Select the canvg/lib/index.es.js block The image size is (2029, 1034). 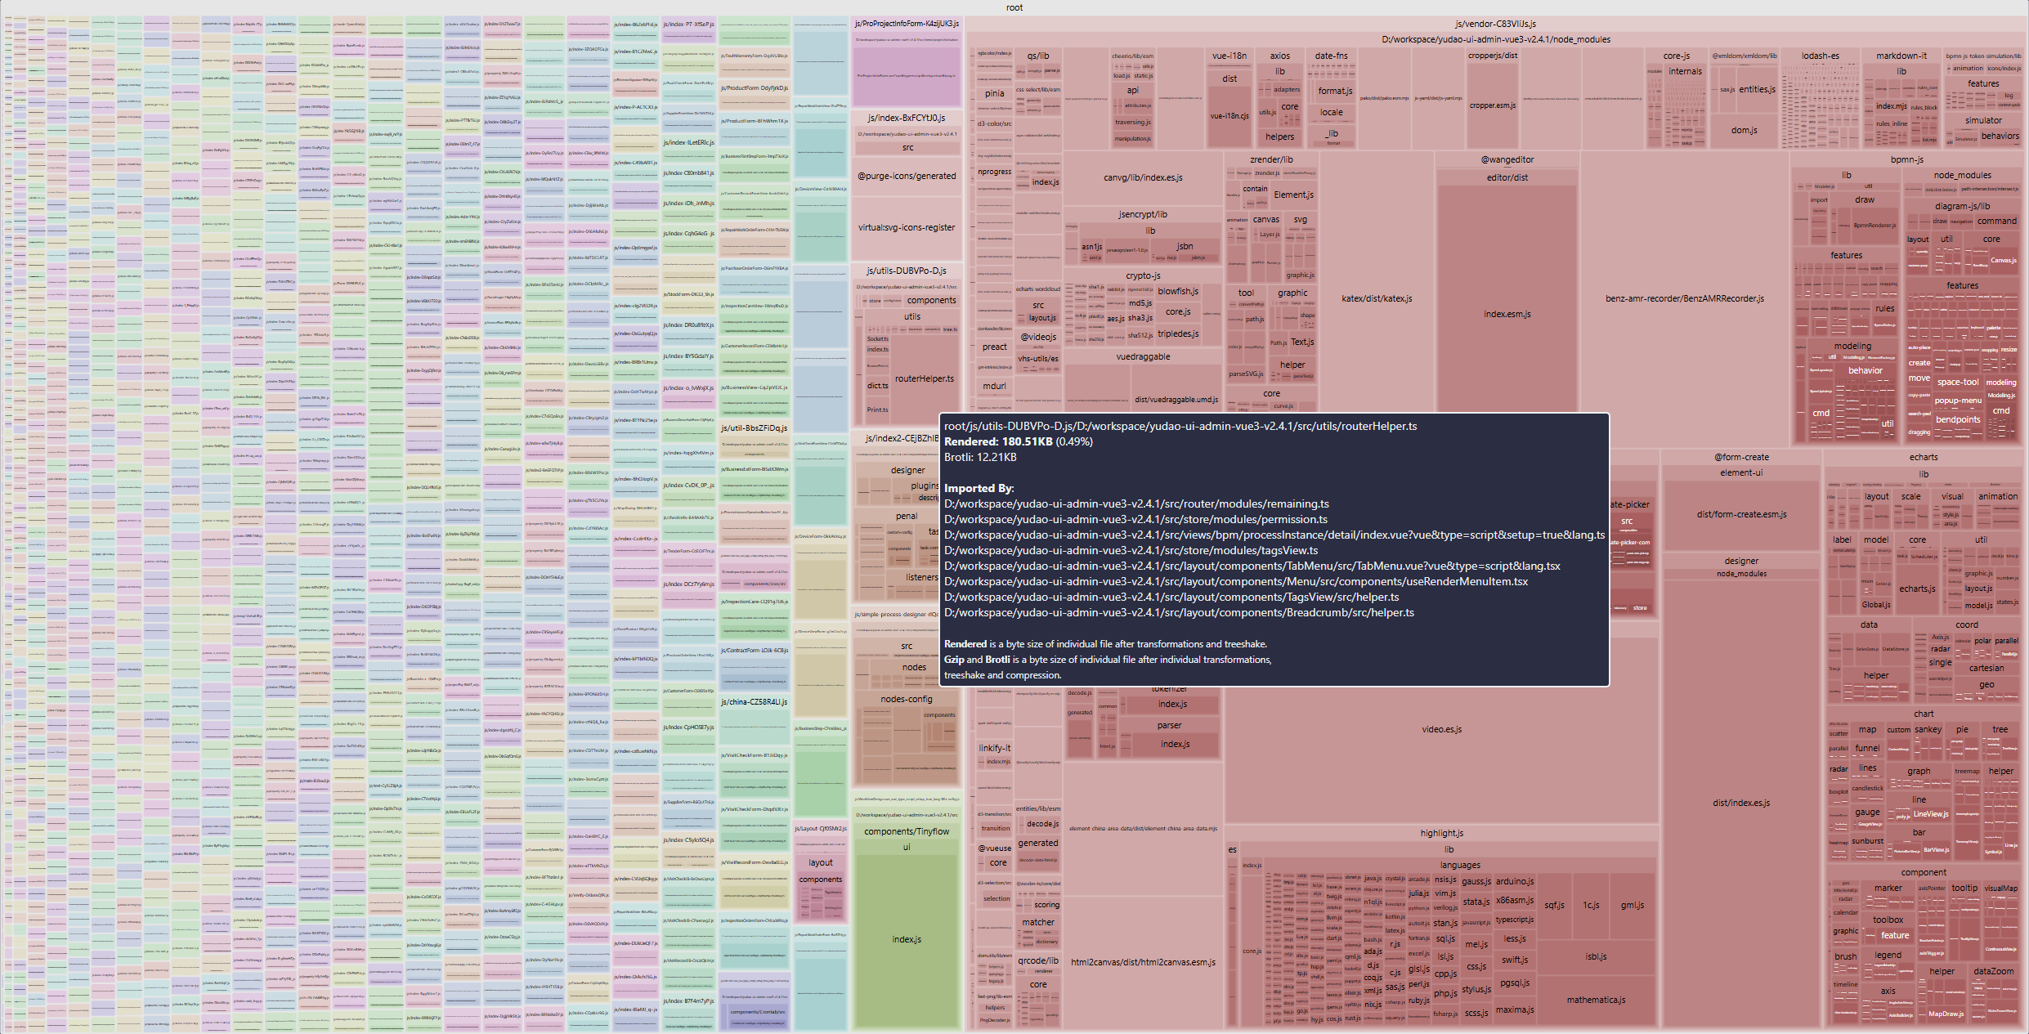[x=1143, y=178]
